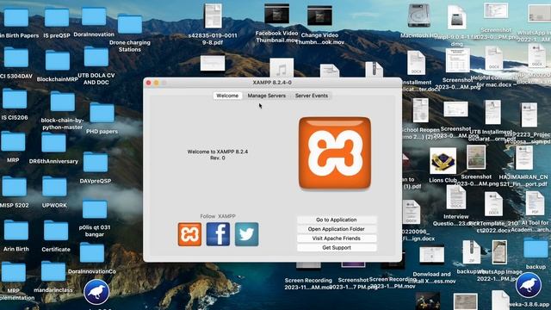The height and width of the screenshot is (310, 551).
Task: Select the MRP folder icon
Action: point(13,142)
